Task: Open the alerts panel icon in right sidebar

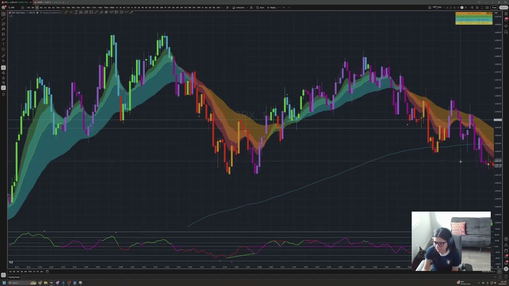Action: click(x=506, y=19)
